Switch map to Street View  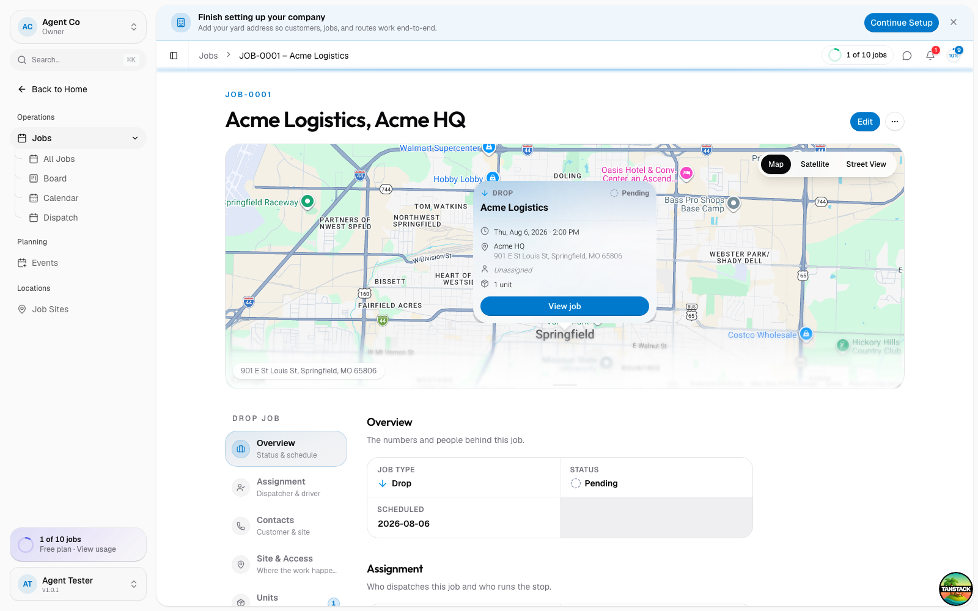(x=866, y=164)
